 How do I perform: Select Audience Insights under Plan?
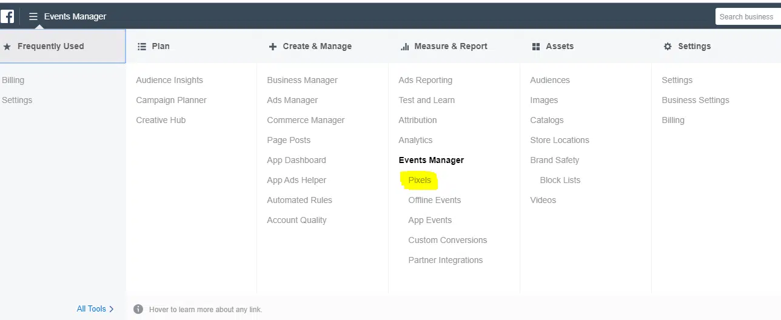coord(170,80)
